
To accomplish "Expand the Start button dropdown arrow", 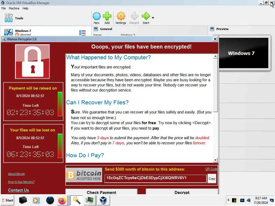I will click(153, 18).
